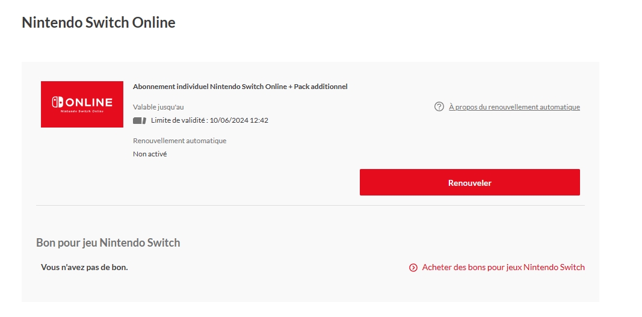Select the Abonnement individuel subscription title
The image size is (642, 317).
(x=209, y=87)
